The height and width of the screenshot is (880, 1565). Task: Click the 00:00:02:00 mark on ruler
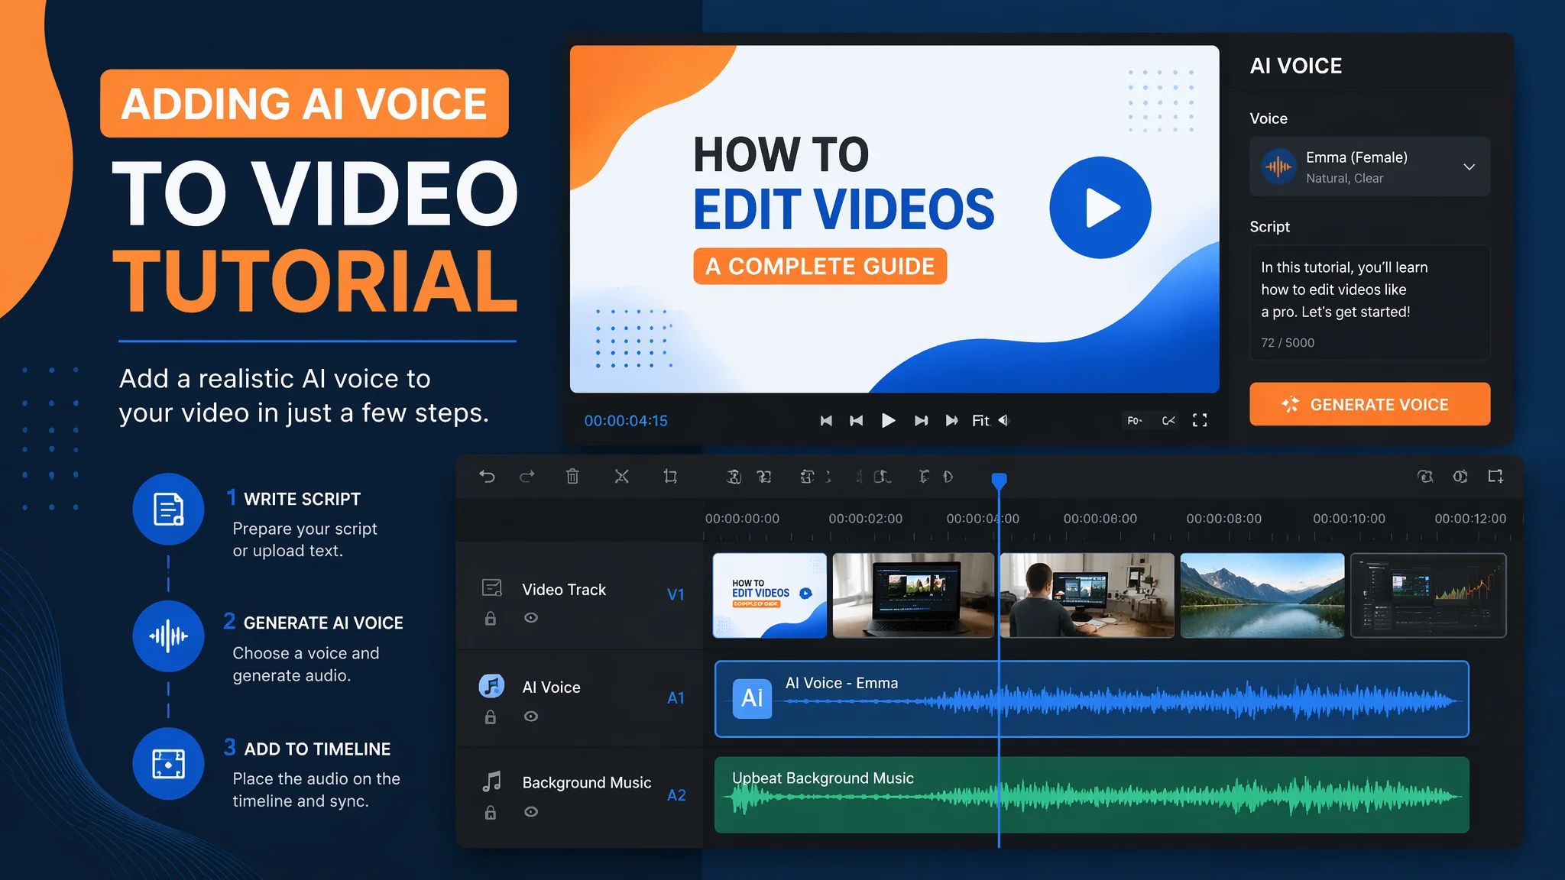click(x=865, y=519)
